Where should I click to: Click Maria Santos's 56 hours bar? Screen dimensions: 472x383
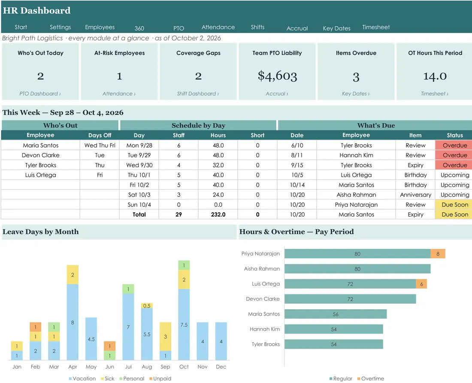pyautogui.click(x=336, y=314)
